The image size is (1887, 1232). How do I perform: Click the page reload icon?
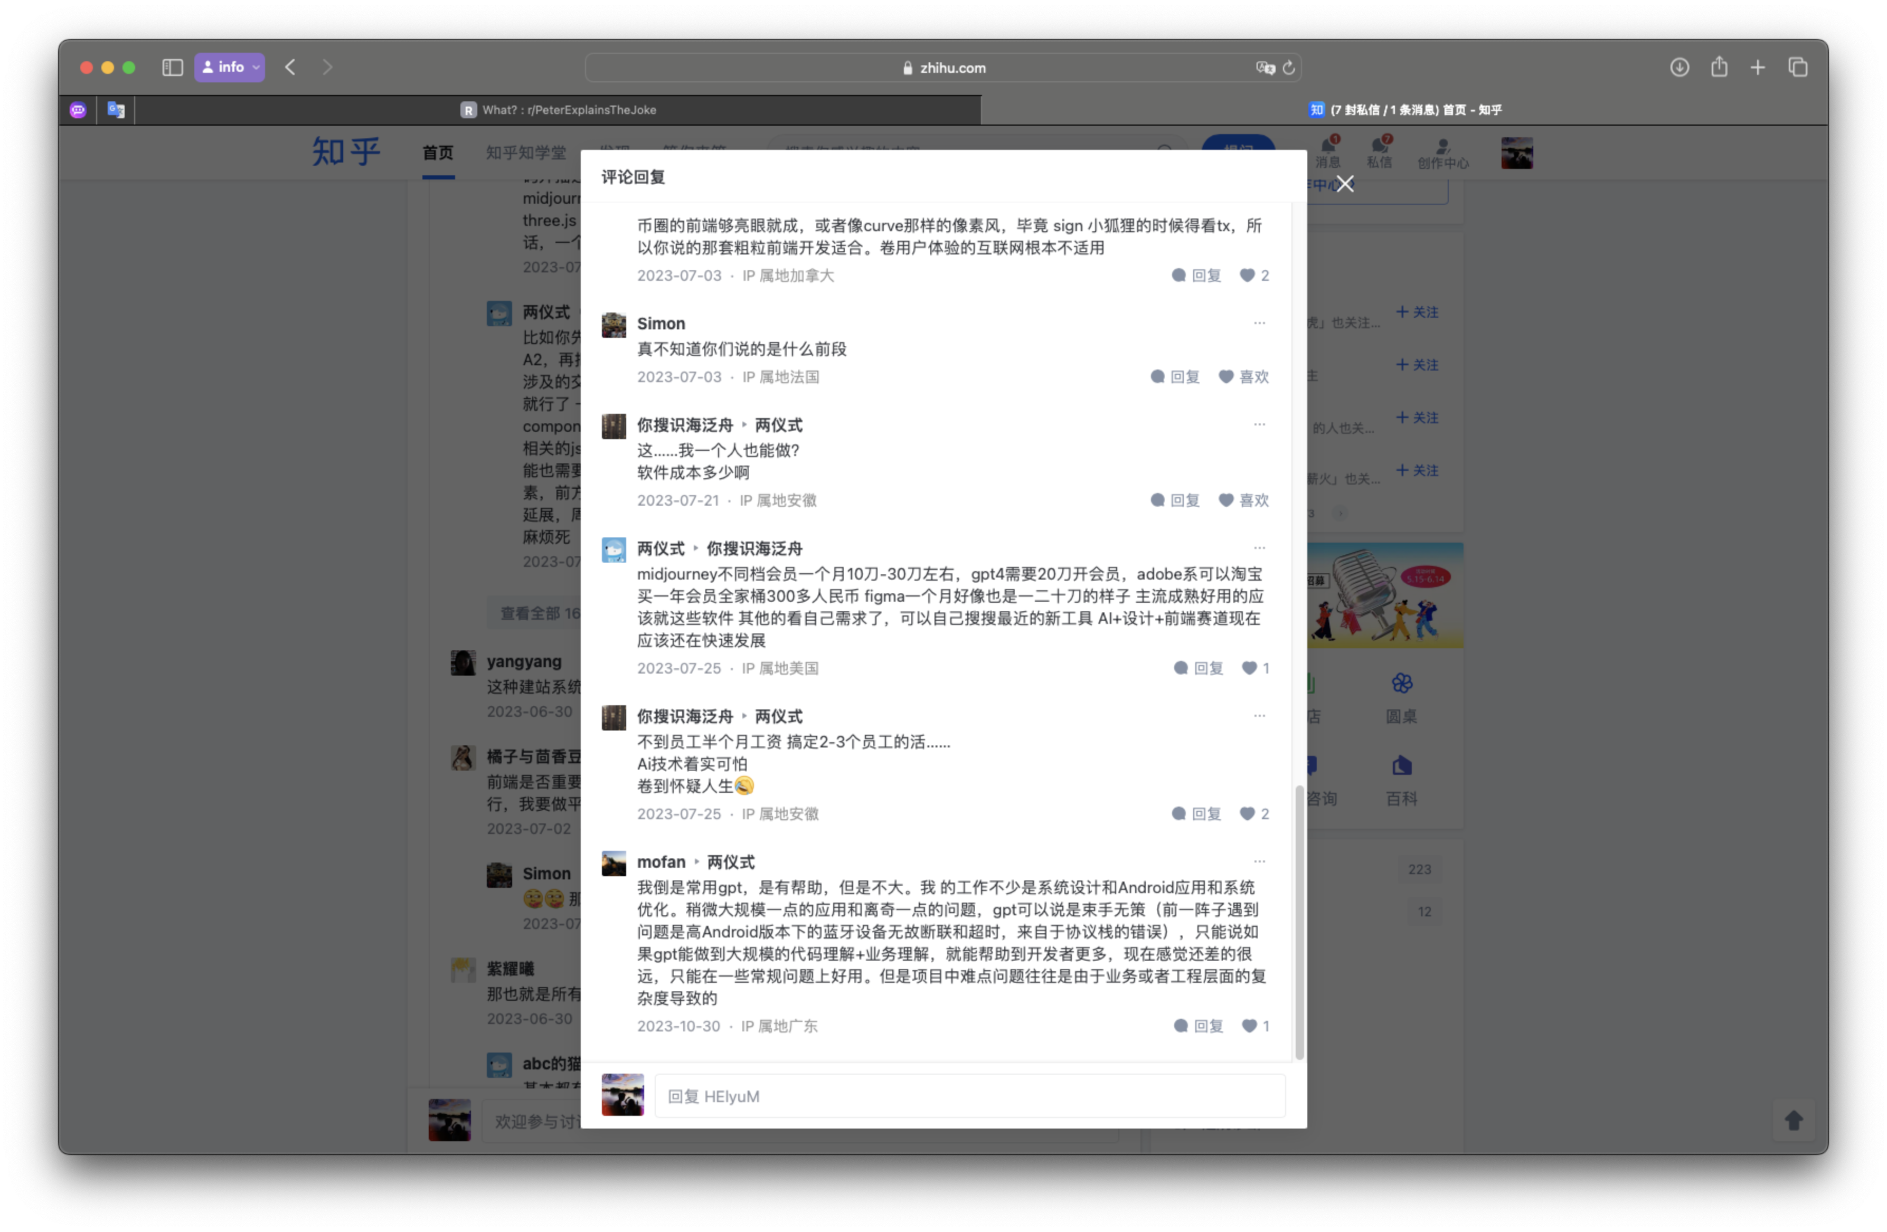point(1288,68)
